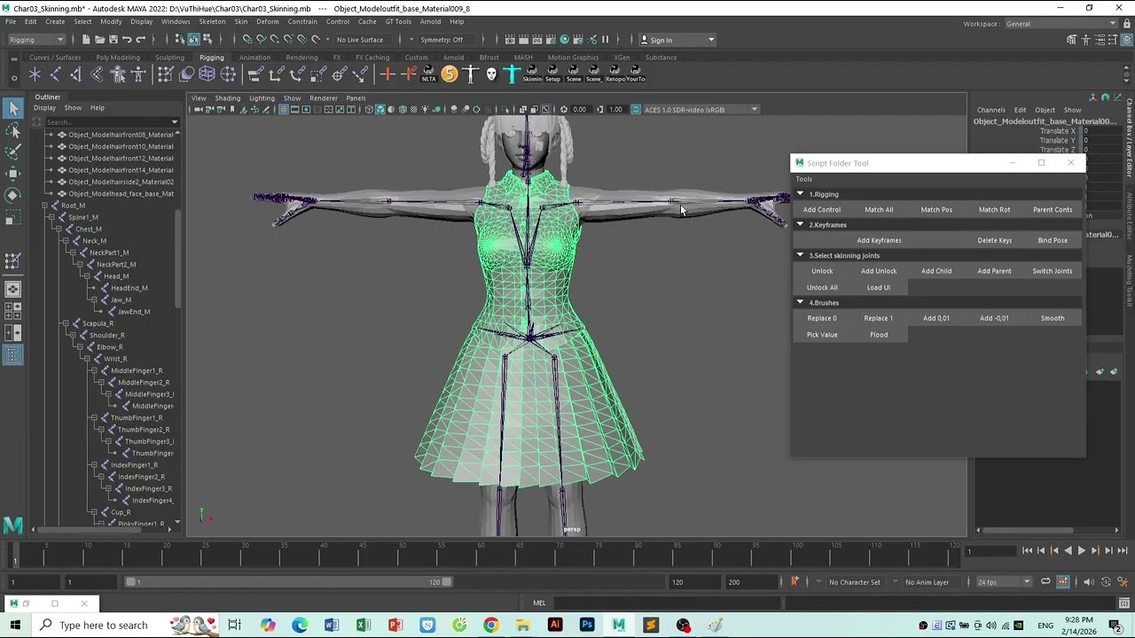
Task: Toggle Outliner panel layout button
Action: 13,354
